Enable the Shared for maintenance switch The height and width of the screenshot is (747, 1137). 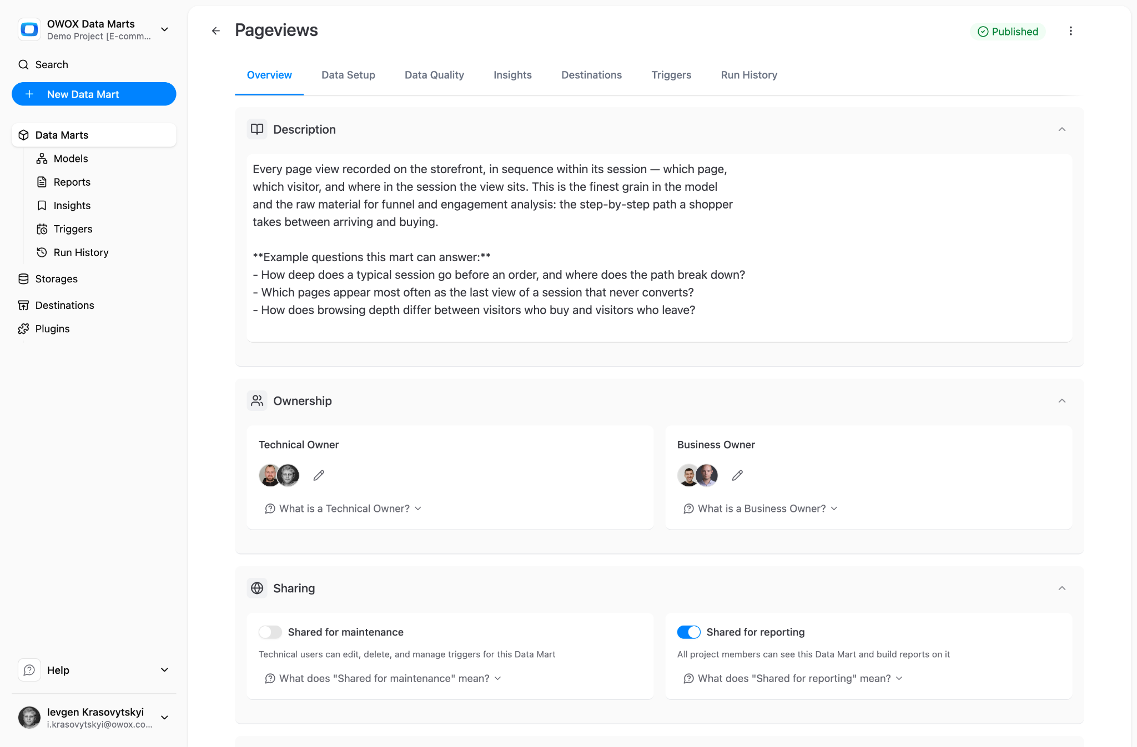point(270,632)
